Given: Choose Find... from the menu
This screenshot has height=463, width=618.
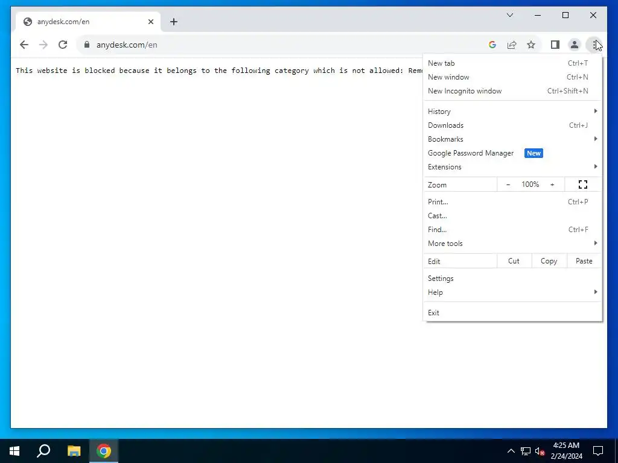Looking at the screenshot, I should (512, 230).
